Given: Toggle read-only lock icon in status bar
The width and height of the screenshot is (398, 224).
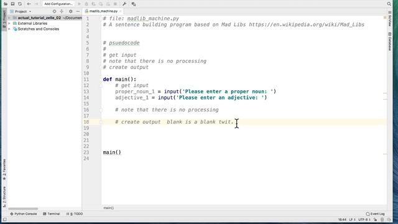Looking at the screenshot, I should tap(375, 220).
